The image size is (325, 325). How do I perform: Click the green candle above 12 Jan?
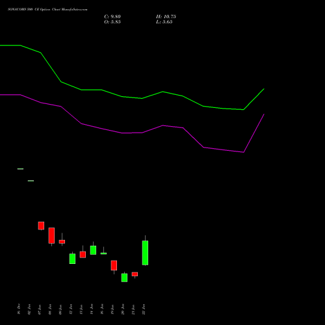coord(72,259)
